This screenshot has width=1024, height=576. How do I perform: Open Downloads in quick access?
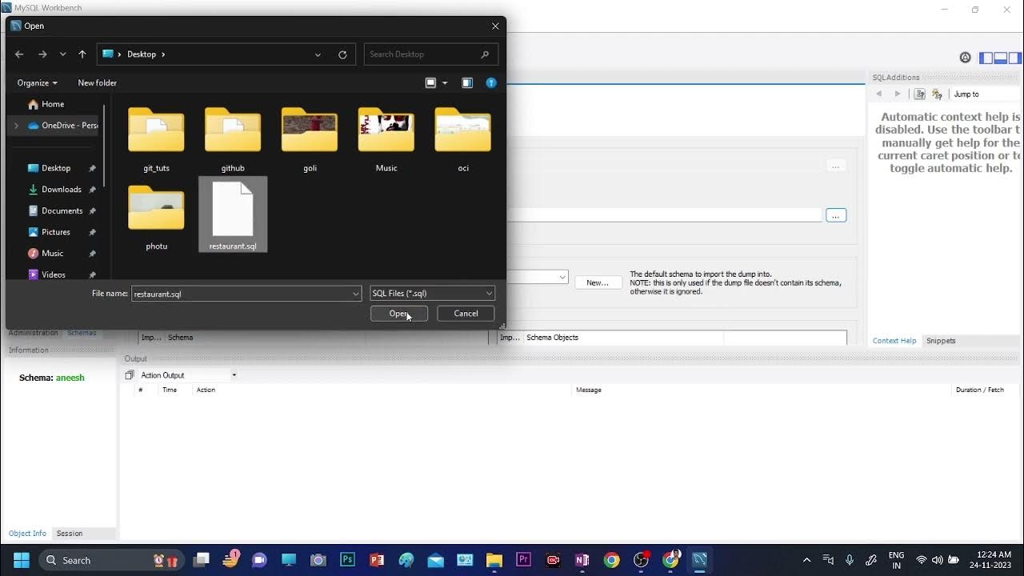pos(62,190)
